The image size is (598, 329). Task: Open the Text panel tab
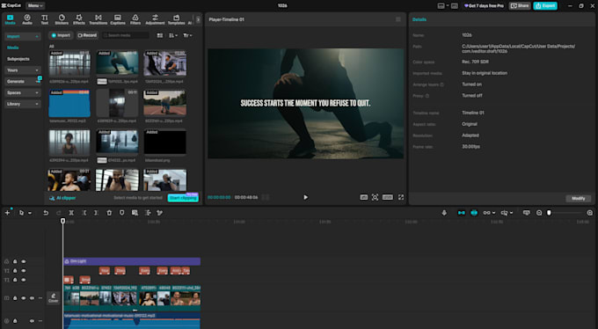[45, 19]
